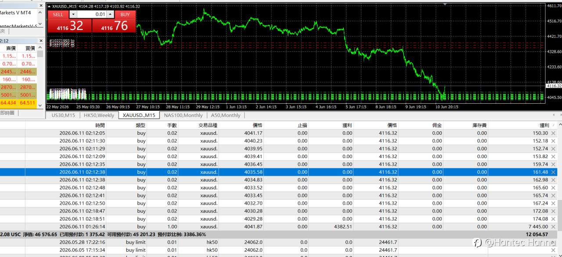Click the 買價 column header in Market Watch
562x257 pixels.
pyautogui.click(x=27, y=48)
